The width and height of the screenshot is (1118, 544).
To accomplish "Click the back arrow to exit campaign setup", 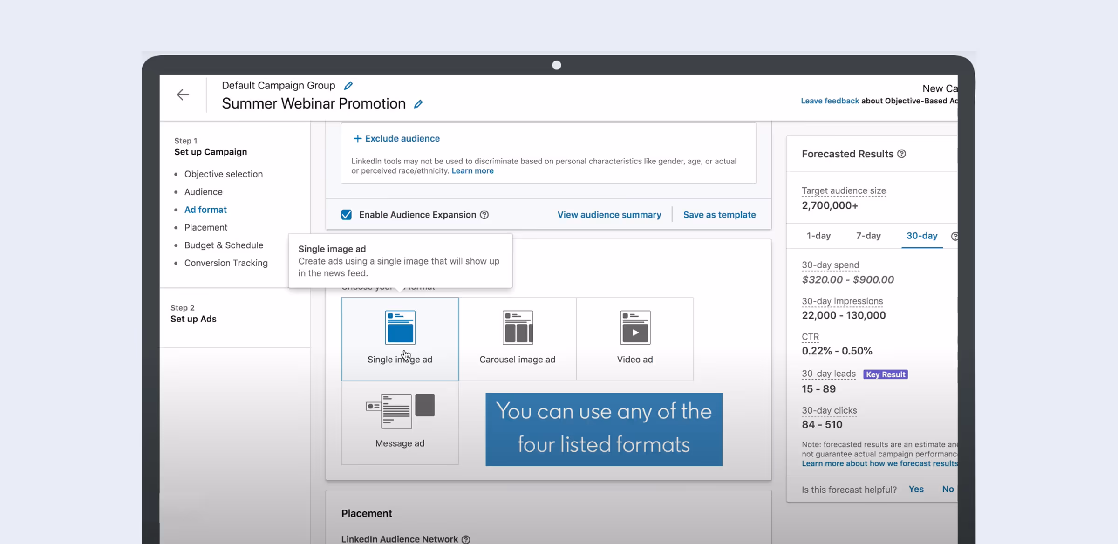I will click(x=183, y=95).
